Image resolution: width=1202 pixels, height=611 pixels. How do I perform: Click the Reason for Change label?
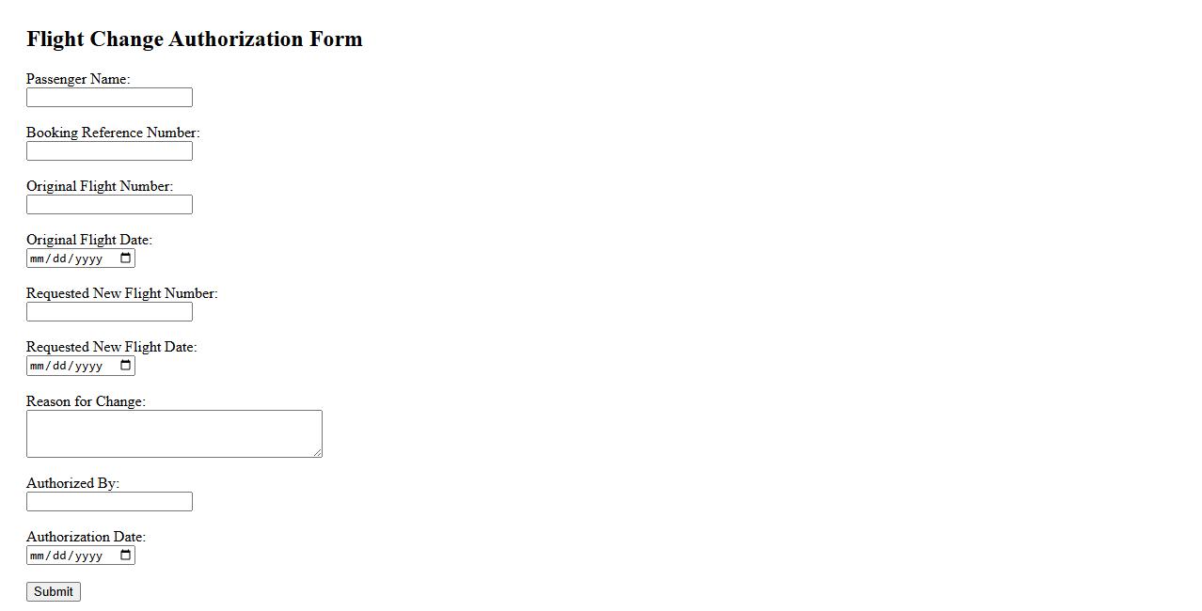pos(86,401)
